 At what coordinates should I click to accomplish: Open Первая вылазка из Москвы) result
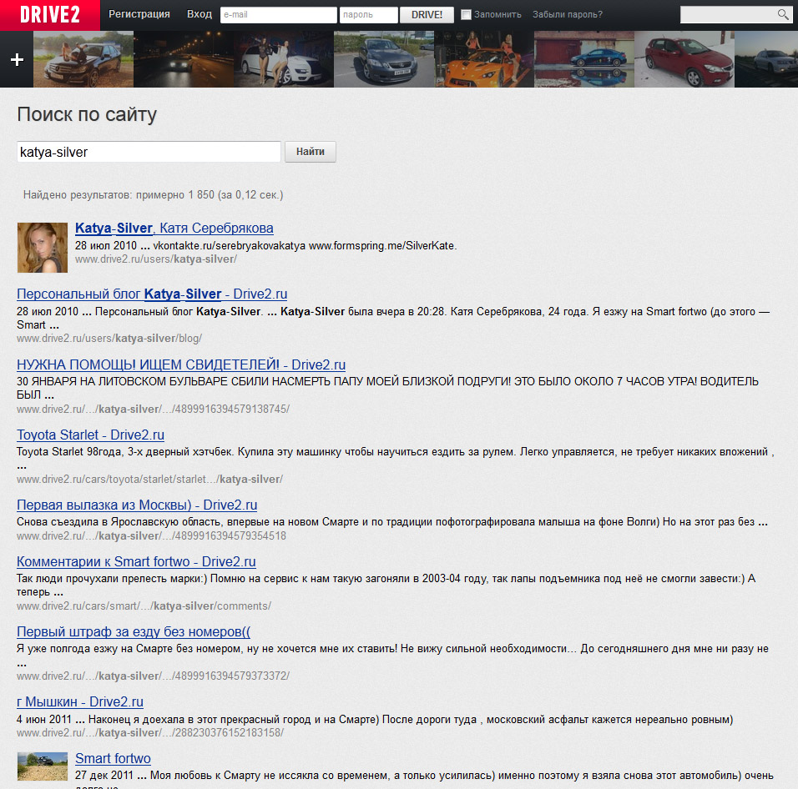point(137,505)
